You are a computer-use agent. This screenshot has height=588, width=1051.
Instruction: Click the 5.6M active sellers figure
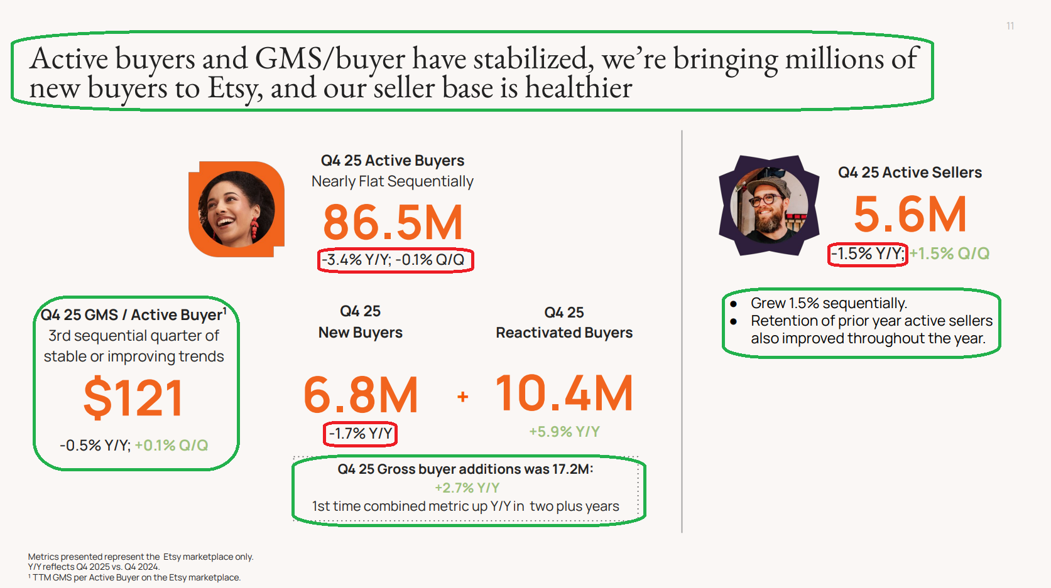[x=909, y=215]
